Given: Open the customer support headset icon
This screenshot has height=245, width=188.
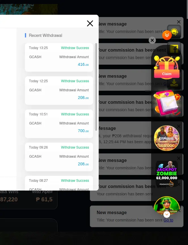Looking at the screenshot, I should pyautogui.click(x=174, y=32).
